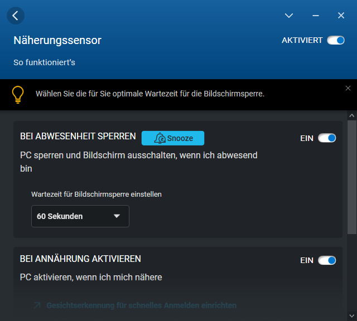Minimize the Näherungssensor window

click(316, 16)
